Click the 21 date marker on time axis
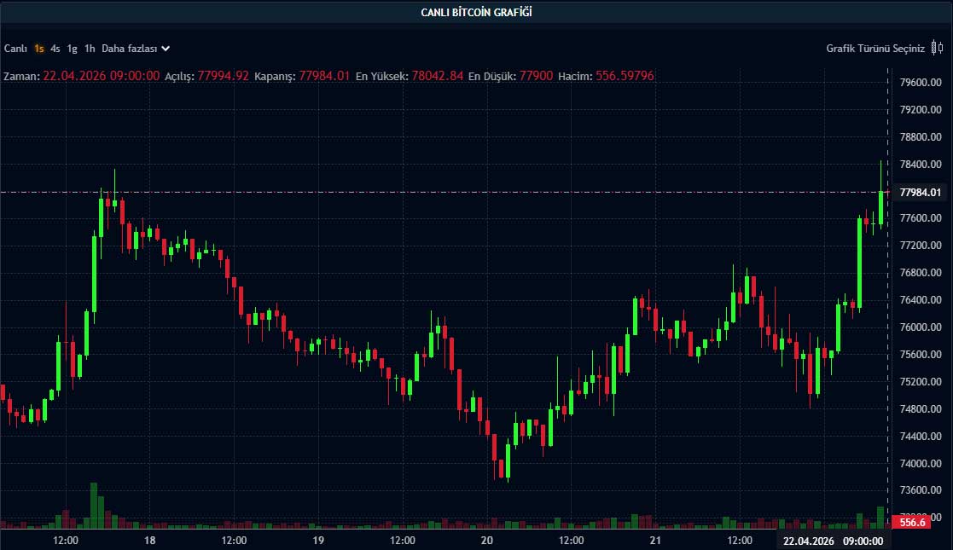The height and width of the screenshot is (550, 953). pyautogui.click(x=655, y=541)
